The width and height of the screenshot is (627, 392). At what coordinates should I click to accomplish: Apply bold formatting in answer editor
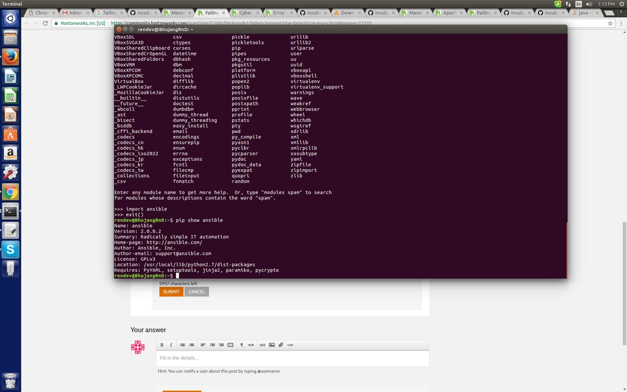coord(161,345)
